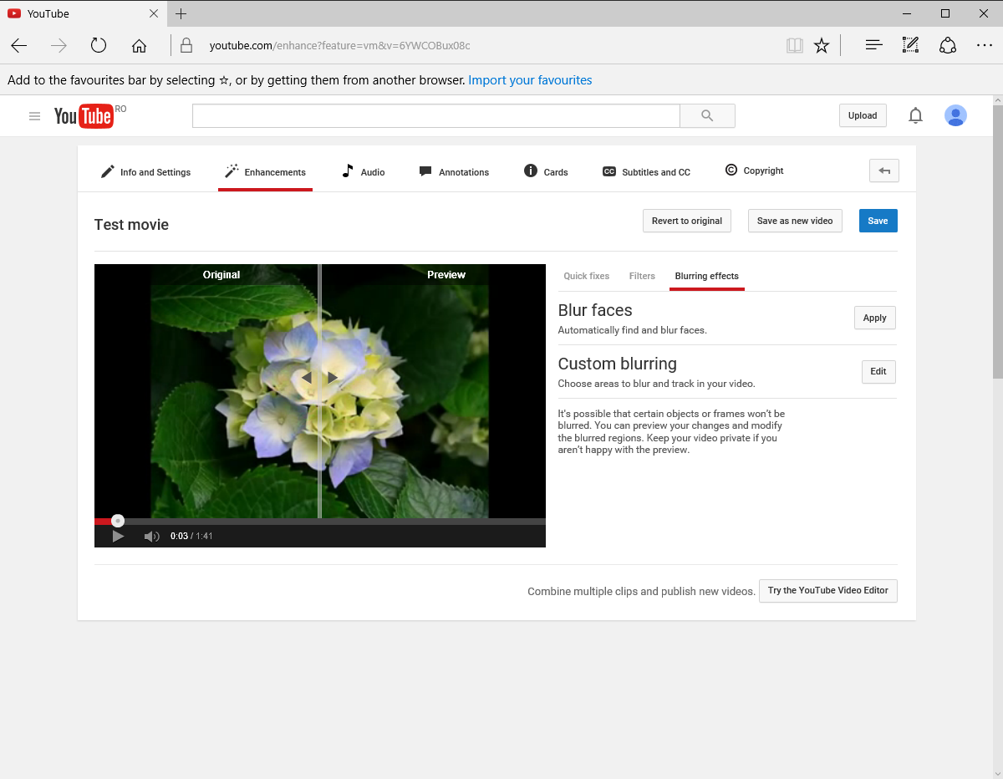The image size is (1003, 779).
Task: Open the account avatar menu
Action: point(955,115)
